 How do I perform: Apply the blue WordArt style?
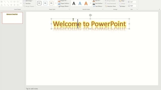(80, 3)
